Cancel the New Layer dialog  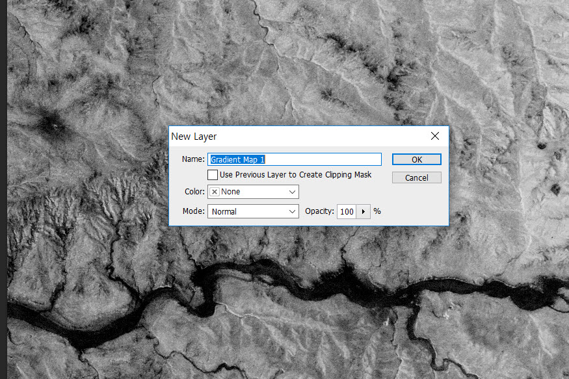click(x=417, y=177)
